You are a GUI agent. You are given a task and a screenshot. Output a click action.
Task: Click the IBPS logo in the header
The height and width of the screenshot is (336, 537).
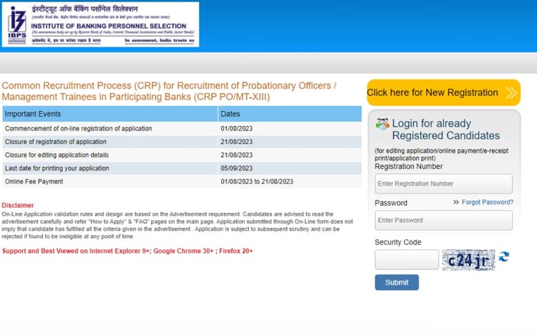(17, 24)
